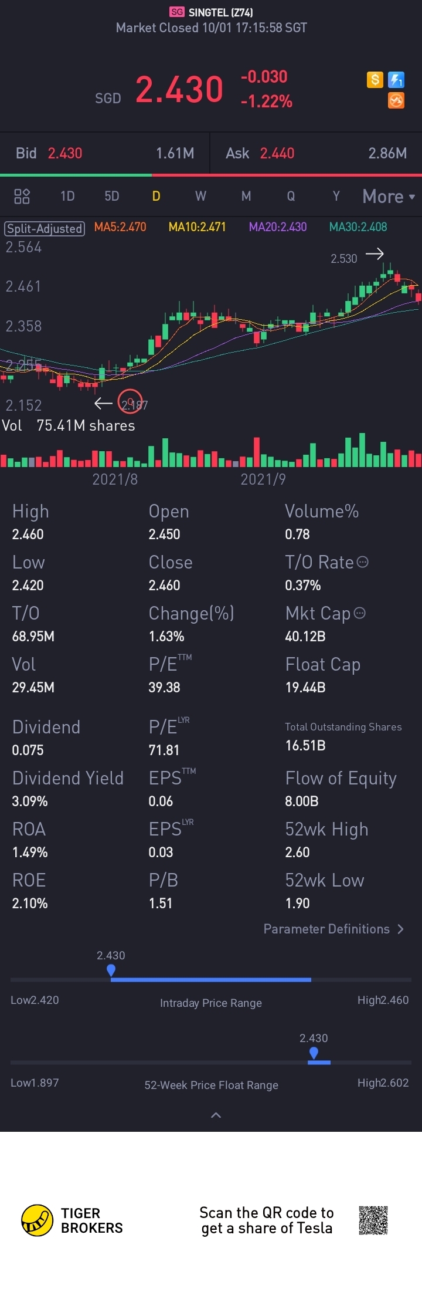Tap the Ask 2.440 quote row
This screenshot has width=422, height=1309.
[x=316, y=153]
